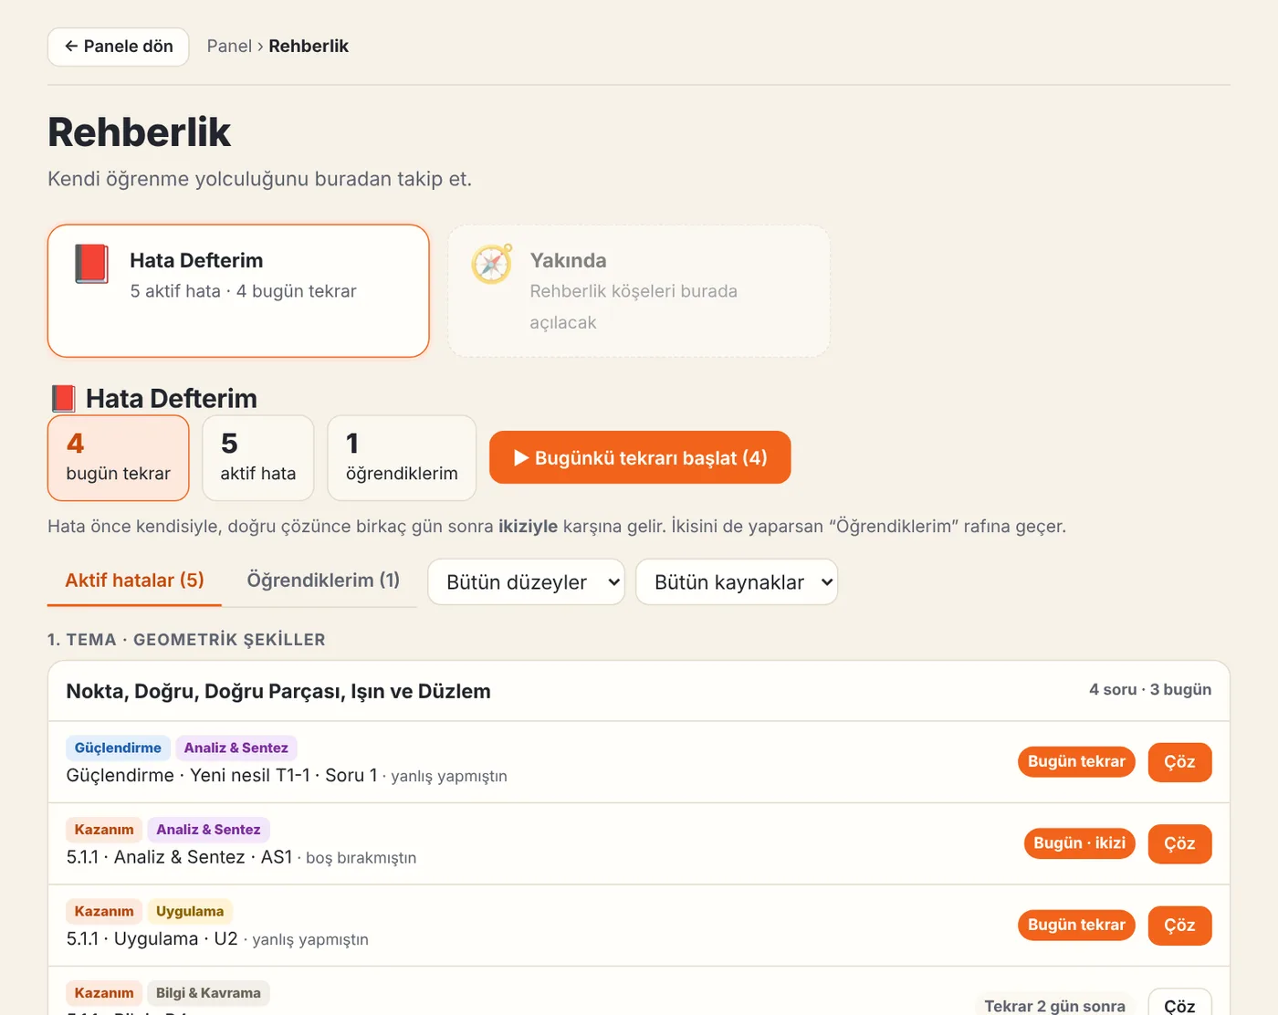Click Çöz for 5.1.1 Uygulama U2
The width and height of the screenshot is (1278, 1015).
tap(1179, 926)
